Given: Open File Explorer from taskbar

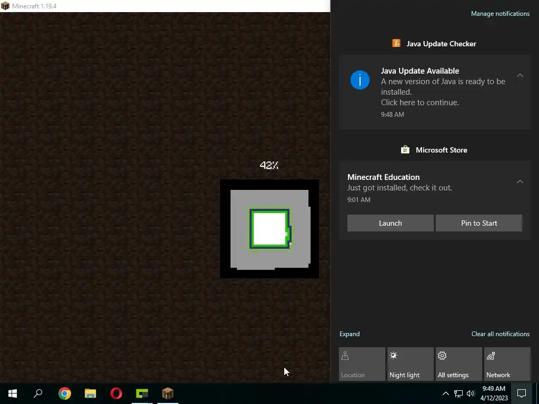Looking at the screenshot, I should [91, 393].
